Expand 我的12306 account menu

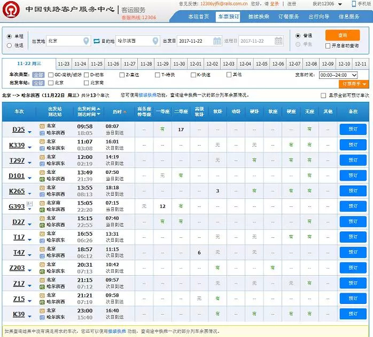coord(340,4)
